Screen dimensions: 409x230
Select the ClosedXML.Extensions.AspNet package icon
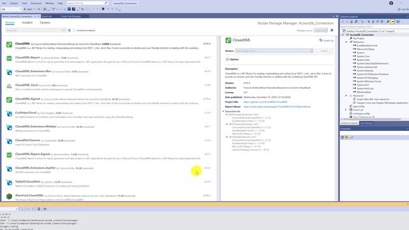tap(9, 169)
